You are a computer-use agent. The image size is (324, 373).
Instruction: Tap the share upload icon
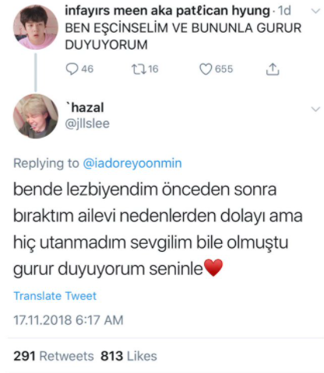click(273, 69)
